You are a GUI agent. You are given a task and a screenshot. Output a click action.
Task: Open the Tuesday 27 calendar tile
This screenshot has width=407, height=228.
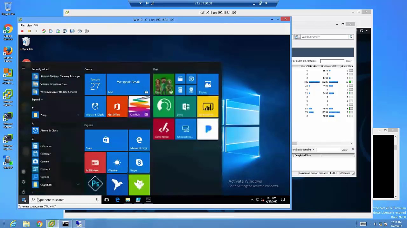(95, 84)
